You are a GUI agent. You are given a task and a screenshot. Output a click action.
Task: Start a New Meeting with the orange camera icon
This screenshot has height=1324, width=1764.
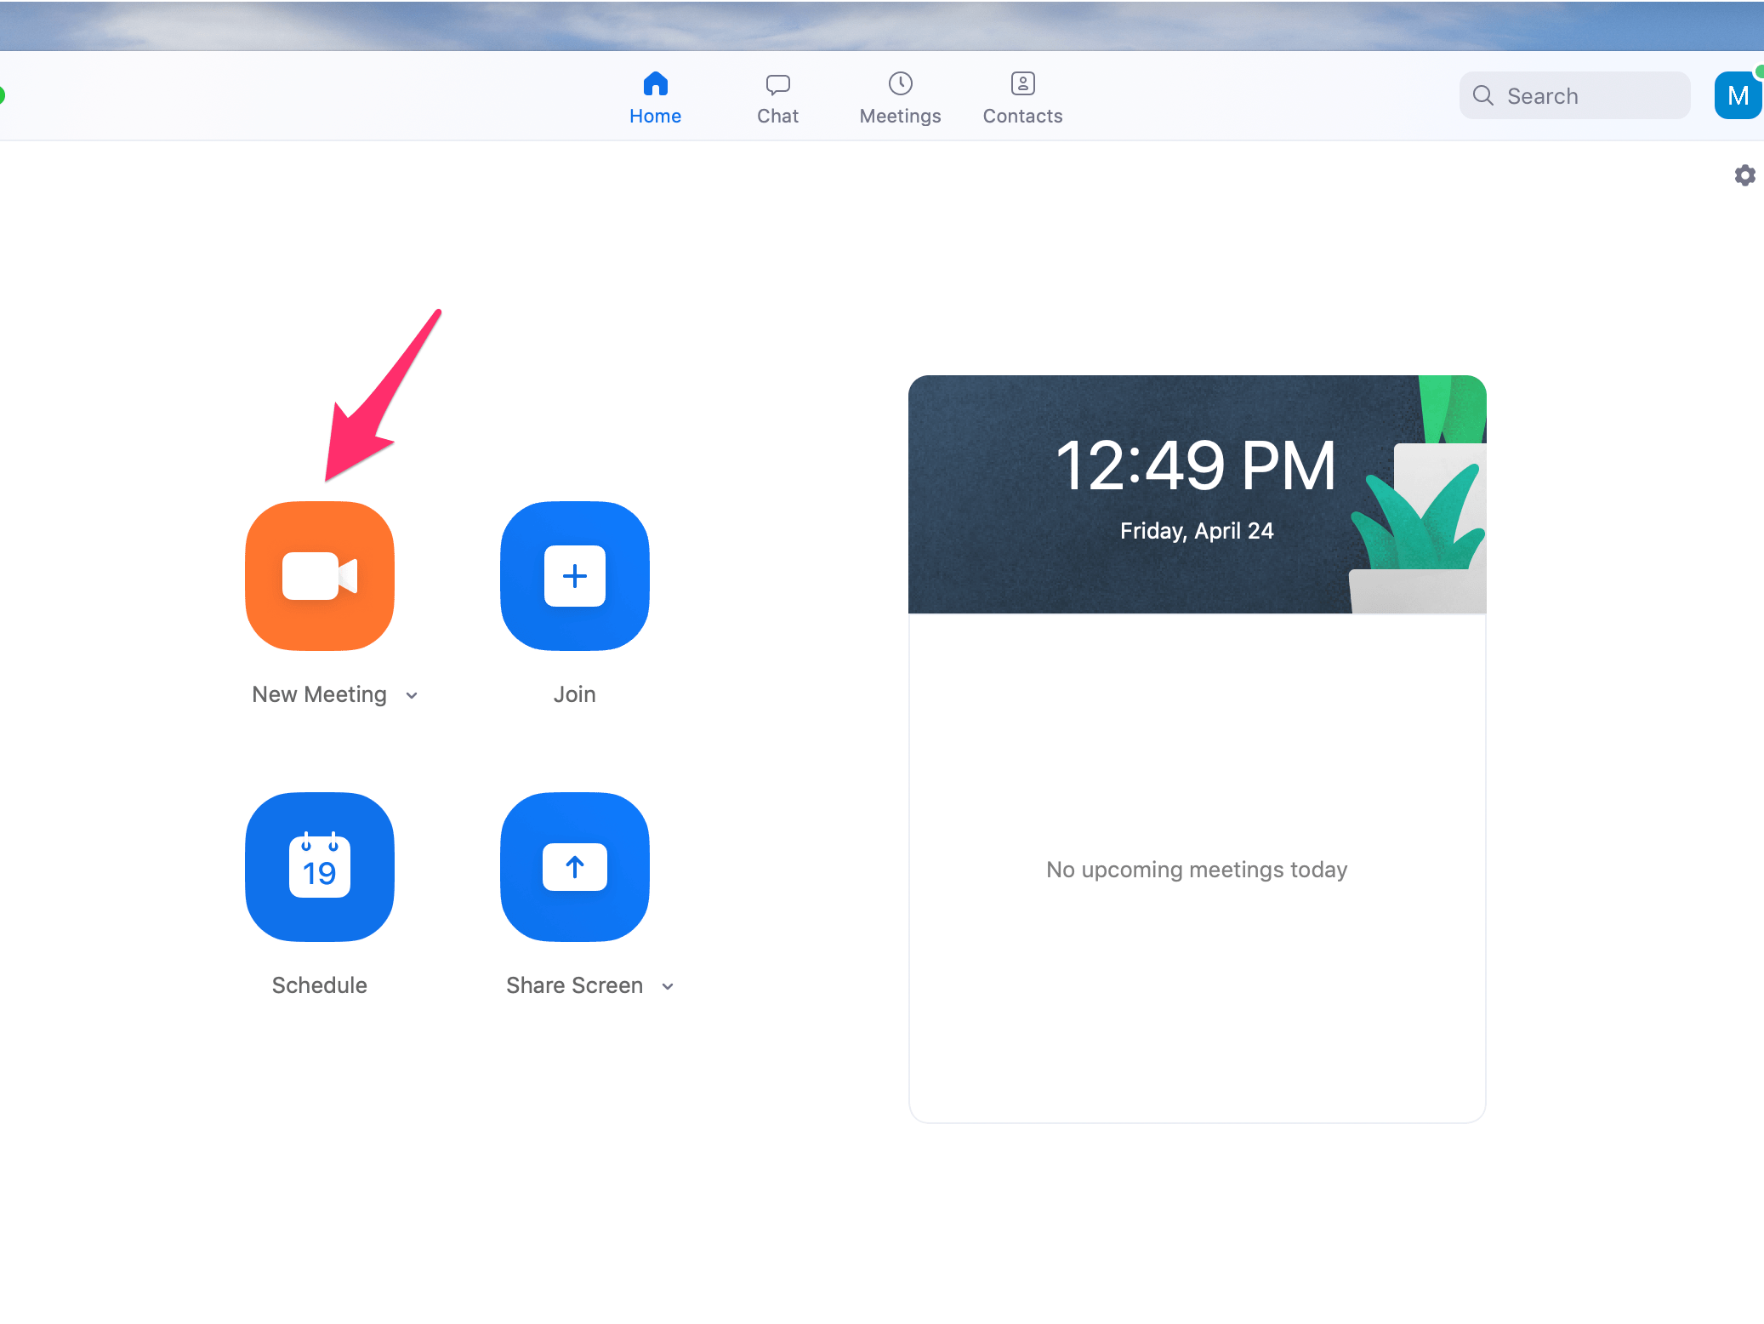tap(320, 576)
